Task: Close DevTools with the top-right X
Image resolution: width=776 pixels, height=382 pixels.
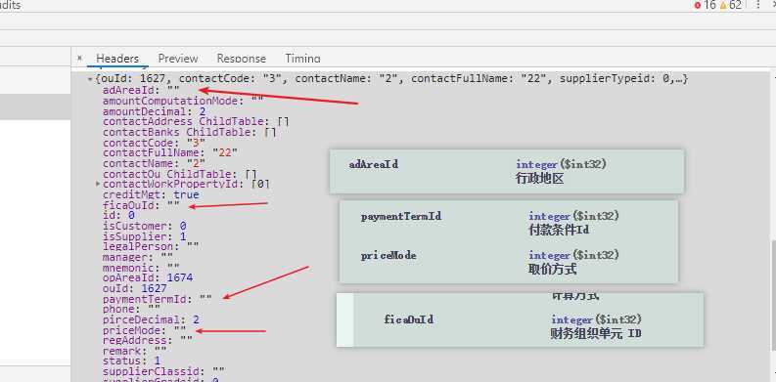Action: point(773,5)
